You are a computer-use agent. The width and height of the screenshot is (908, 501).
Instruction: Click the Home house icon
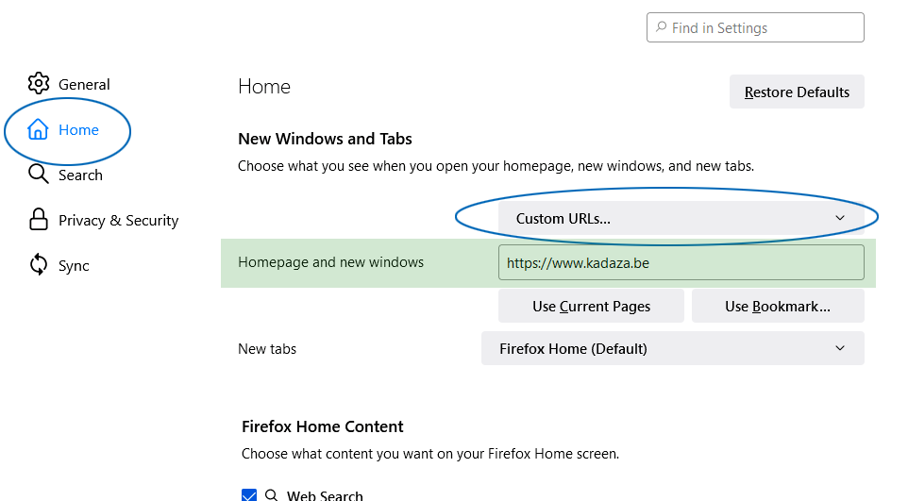click(x=38, y=129)
